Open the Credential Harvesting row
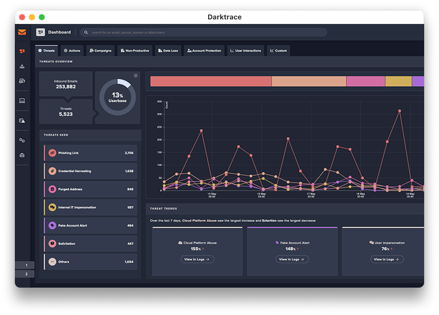 90,171
